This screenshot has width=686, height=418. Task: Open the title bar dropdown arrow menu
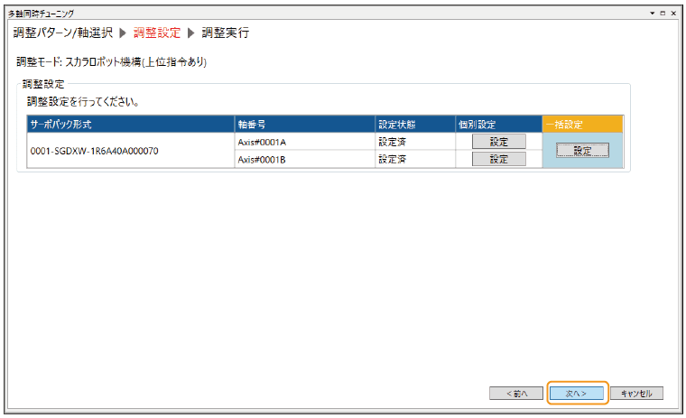653,14
